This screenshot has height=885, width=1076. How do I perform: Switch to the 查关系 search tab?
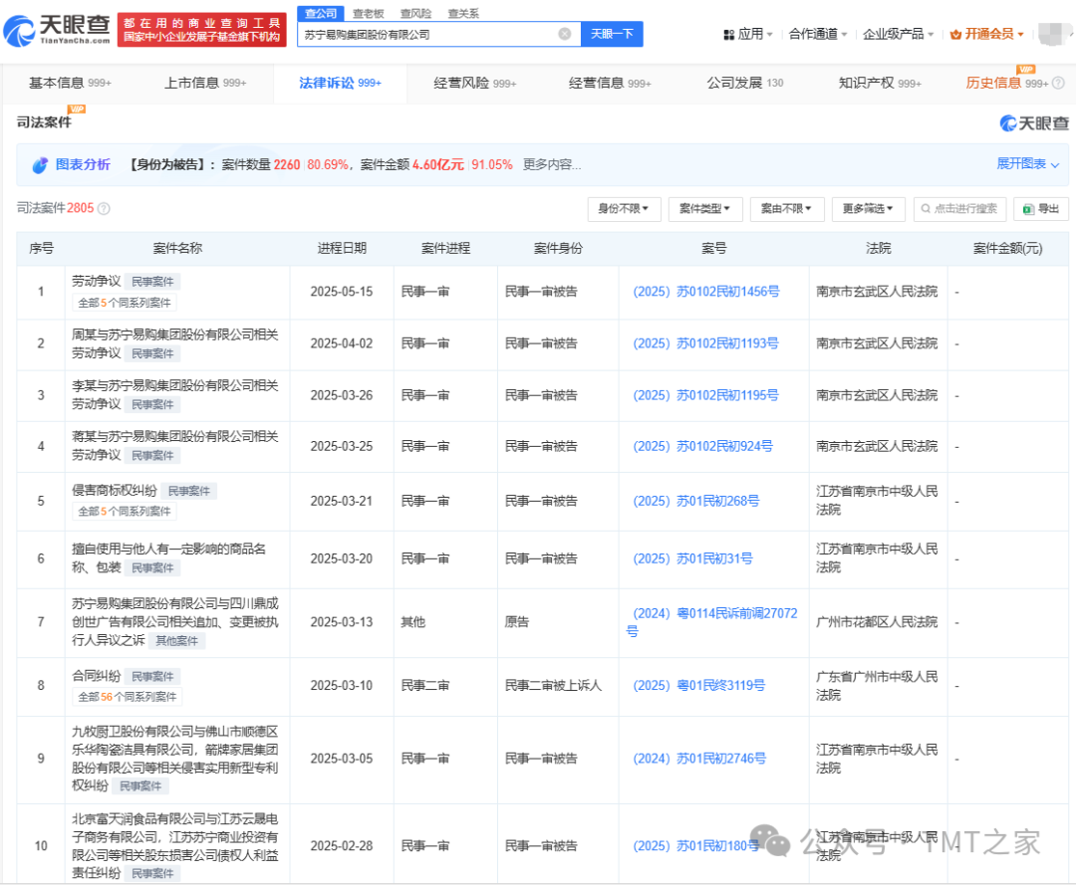coord(464,14)
